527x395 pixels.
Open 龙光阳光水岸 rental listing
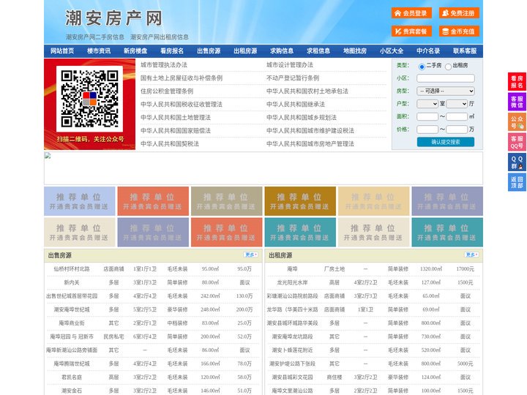tap(292, 282)
